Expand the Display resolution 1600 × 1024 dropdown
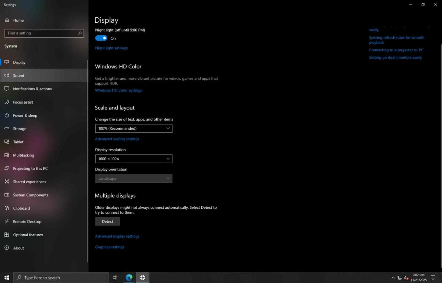 134,159
